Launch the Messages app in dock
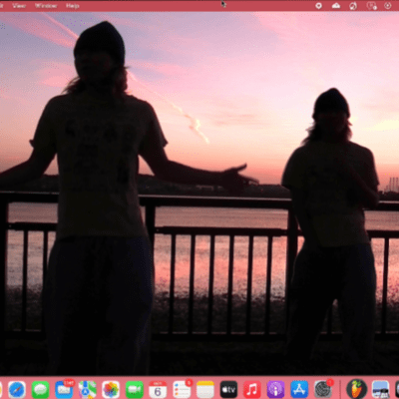The image size is (399, 399). 41,389
